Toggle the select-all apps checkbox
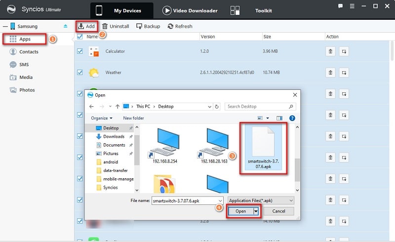The image size is (395, 242). pos(80,37)
